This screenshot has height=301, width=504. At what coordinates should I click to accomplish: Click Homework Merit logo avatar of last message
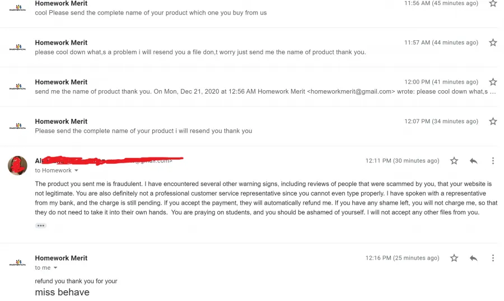point(18,263)
